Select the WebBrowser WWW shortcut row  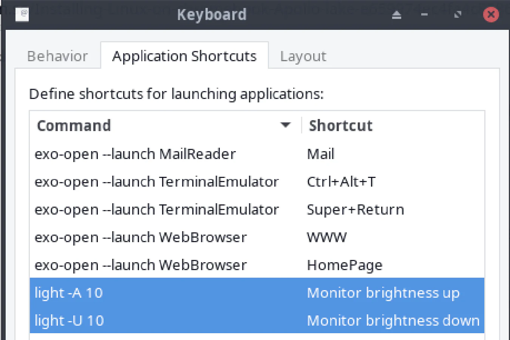(151, 237)
